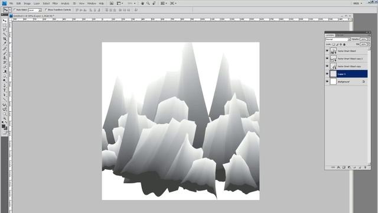Click the top Vector Smart Object layer thumbnail

coord(333,51)
